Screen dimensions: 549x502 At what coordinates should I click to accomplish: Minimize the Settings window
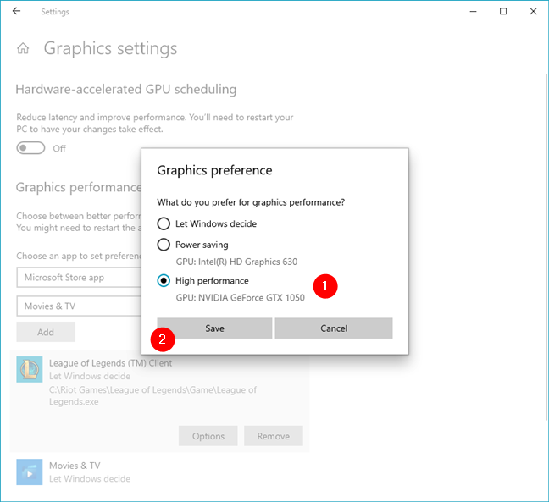[x=473, y=11]
